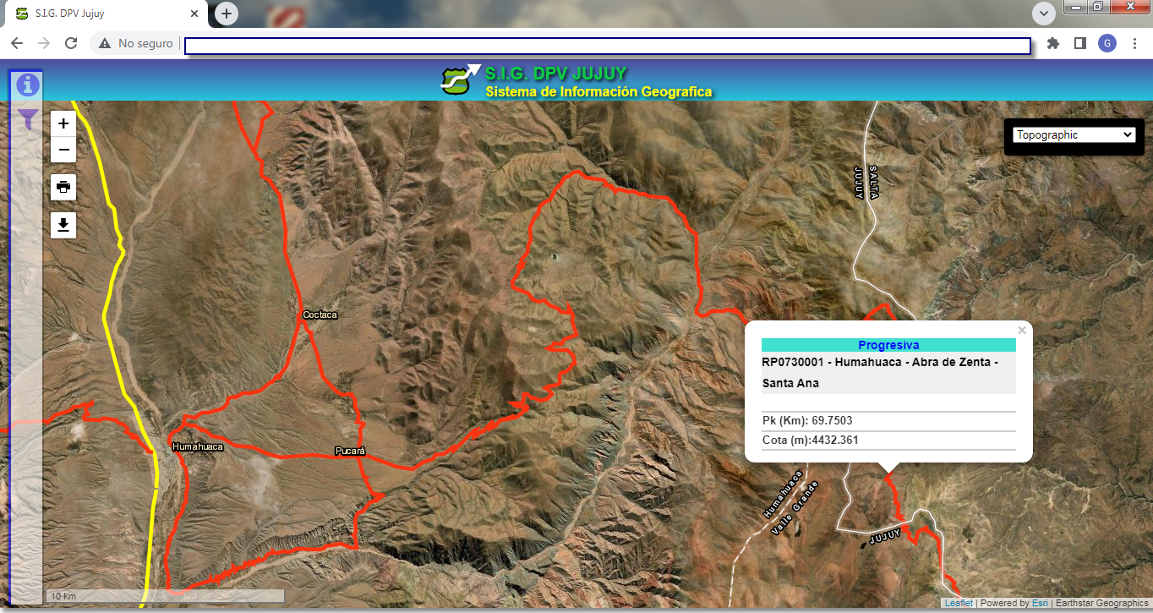Click the browser address bar
Viewport: 1153px width, 613px height.
[607, 46]
